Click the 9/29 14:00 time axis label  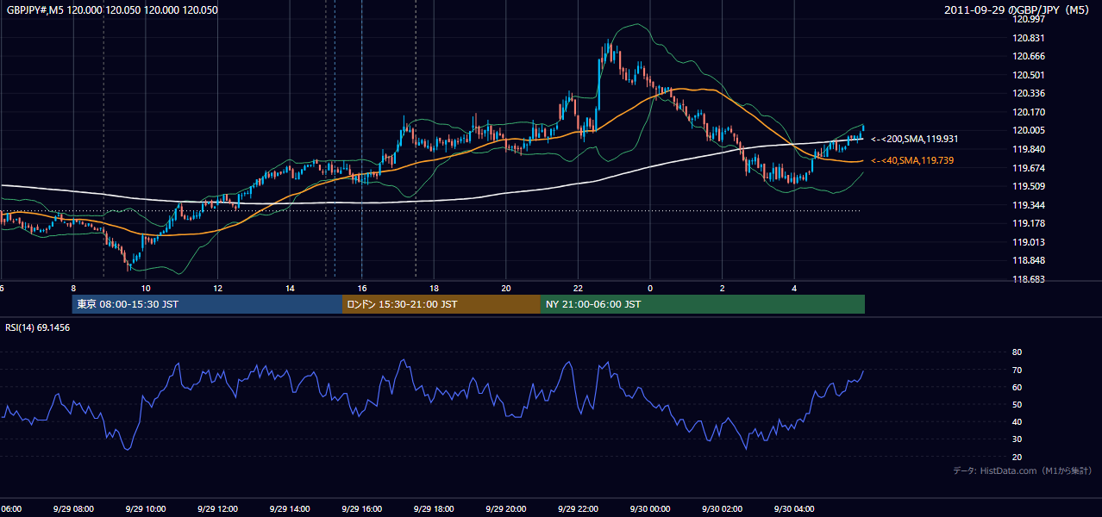coord(289,509)
